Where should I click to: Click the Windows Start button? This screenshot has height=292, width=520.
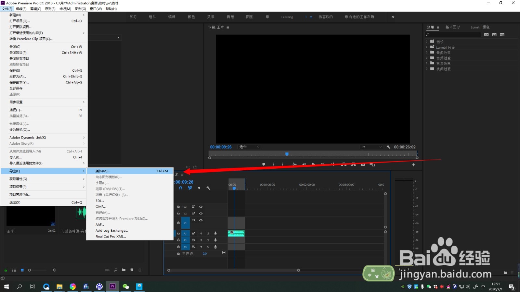tap(6, 286)
